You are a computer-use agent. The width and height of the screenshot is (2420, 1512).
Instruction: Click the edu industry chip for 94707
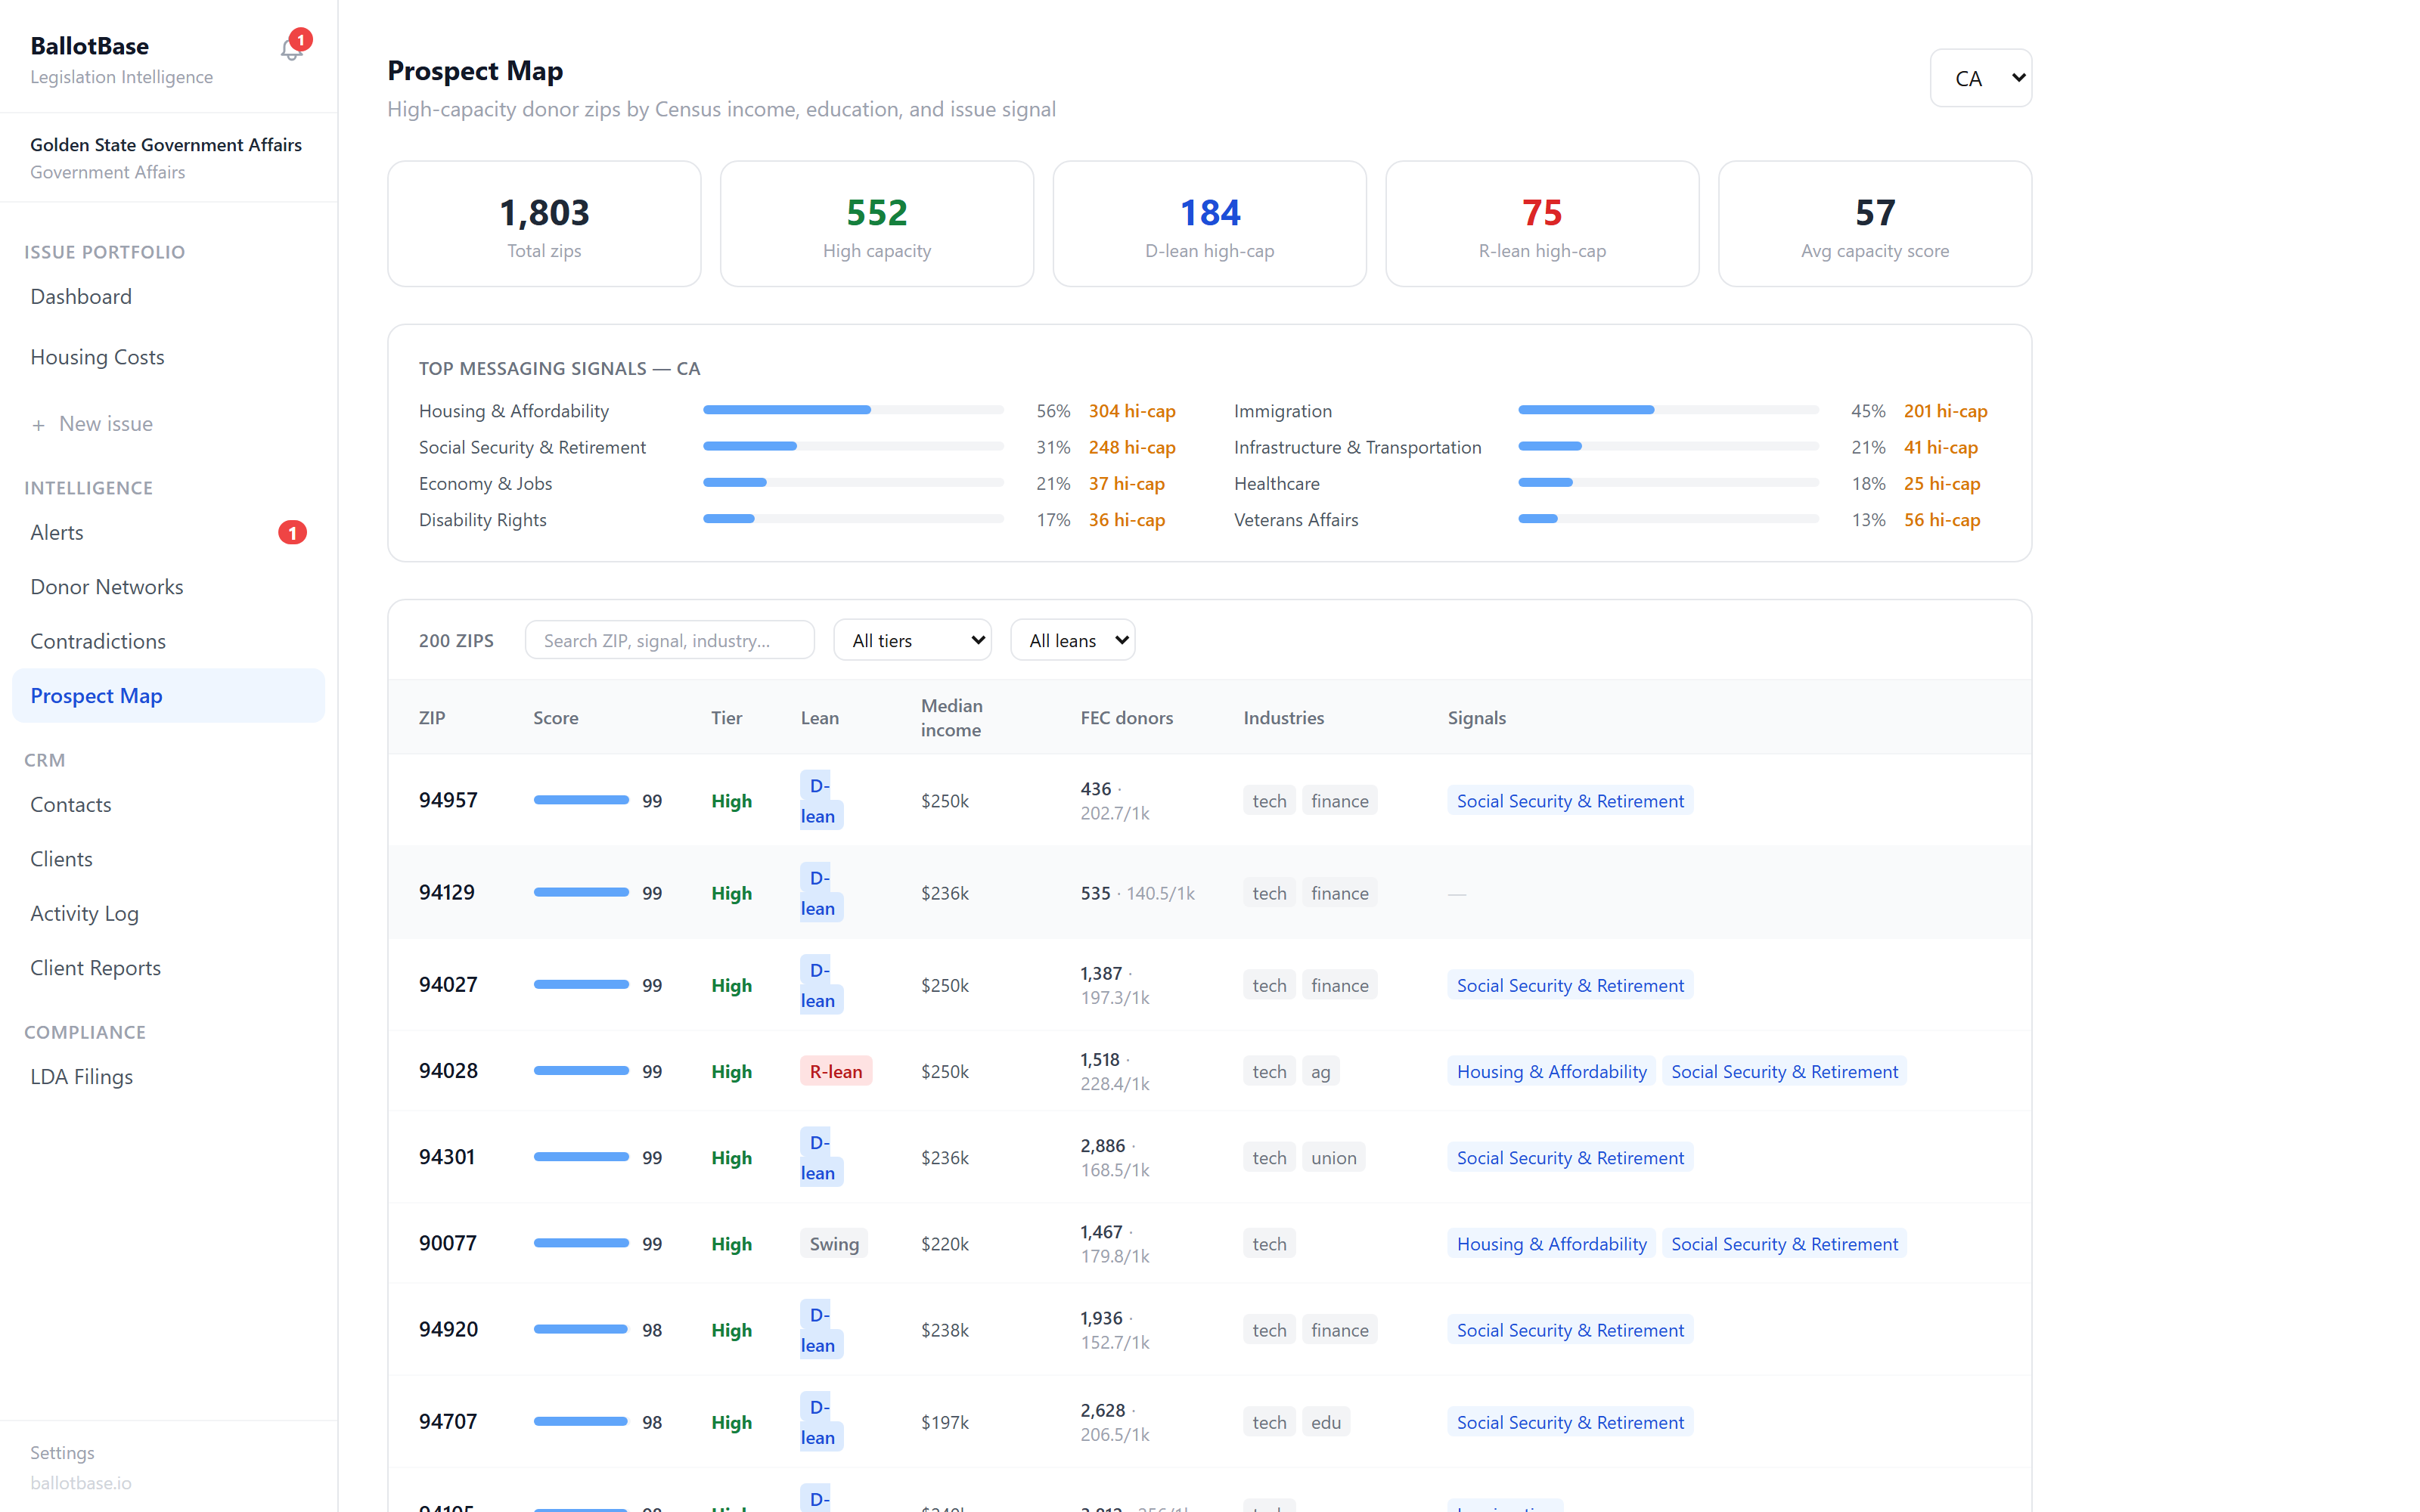tap(1326, 1421)
